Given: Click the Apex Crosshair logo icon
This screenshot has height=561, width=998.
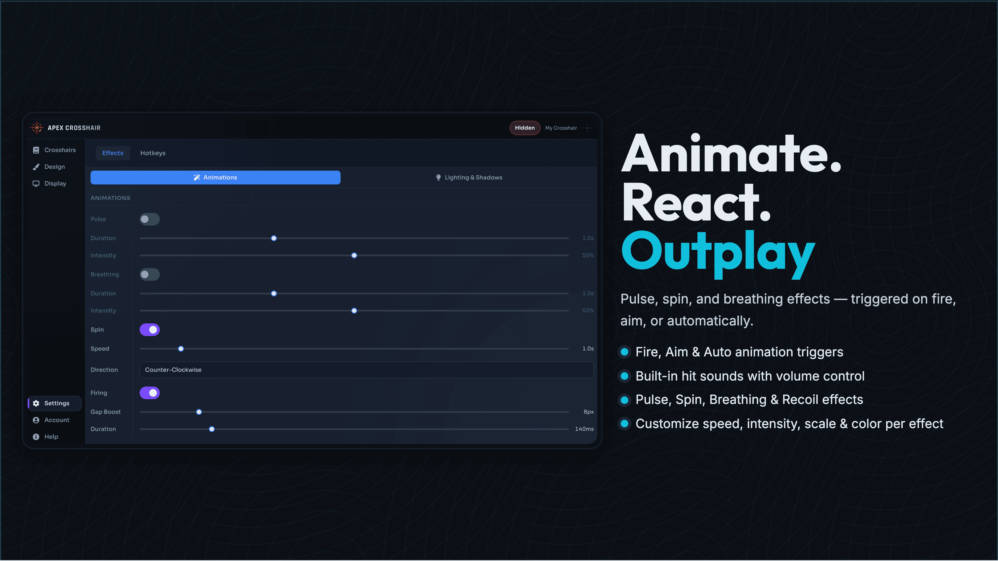Looking at the screenshot, I should [x=37, y=128].
